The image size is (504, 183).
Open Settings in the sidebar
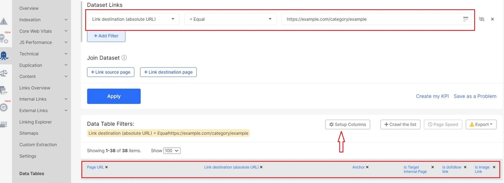[28, 156]
